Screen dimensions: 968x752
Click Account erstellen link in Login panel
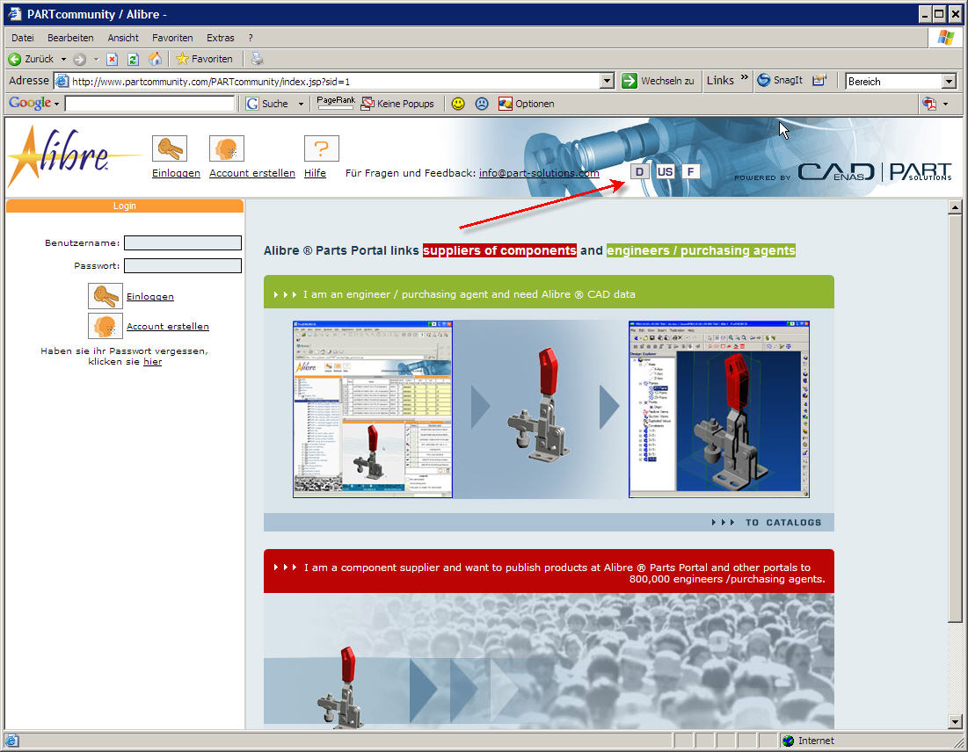pyautogui.click(x=168, y=326)
